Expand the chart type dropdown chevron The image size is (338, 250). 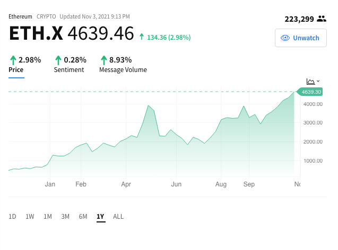318,81
